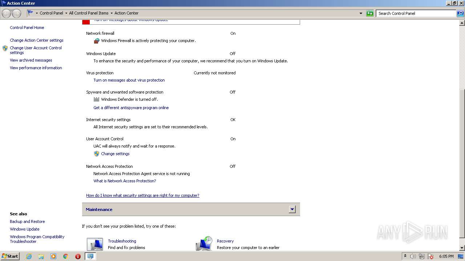Click 'Internet security settings' heading text
Screen dimensions: 465x261
click(108, 120)
